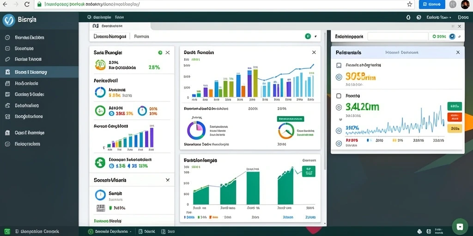Screen dimensions: 473x236
Task: Open the notifications bell in header
Action: click(408, 18)
